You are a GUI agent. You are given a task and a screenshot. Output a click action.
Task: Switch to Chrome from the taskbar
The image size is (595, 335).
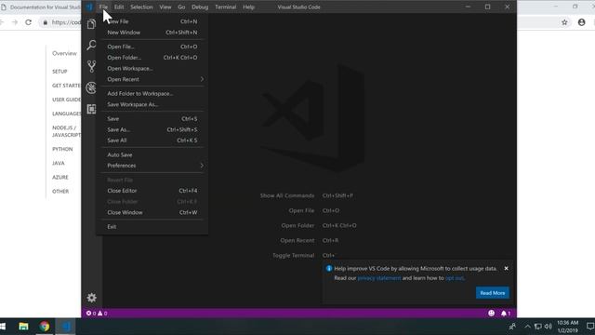(x=45, y=327)
